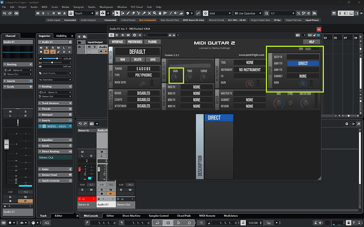364x227 pixels.
Task: Expand the Chords inspector section
Action: [x=55, y=109]
